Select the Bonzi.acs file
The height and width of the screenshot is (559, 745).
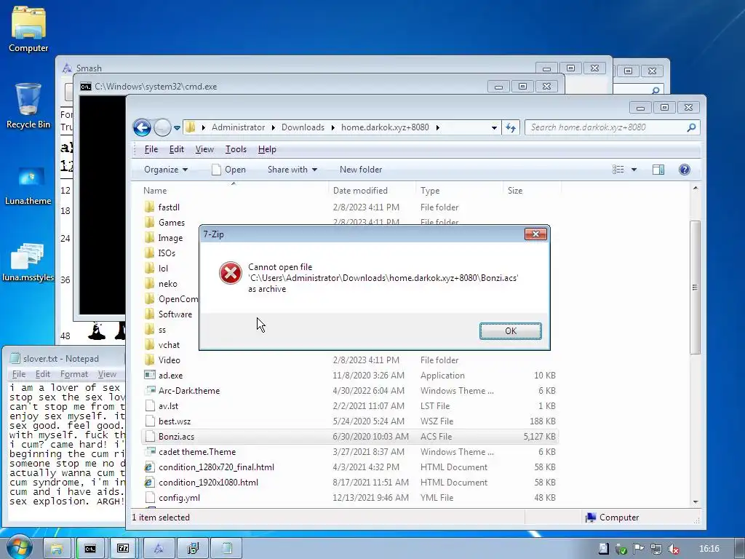350,437
